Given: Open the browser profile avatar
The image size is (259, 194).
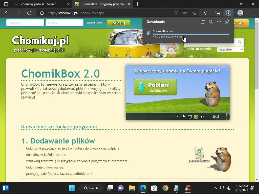Looking at the screenshot, I should pyautogui.click(x=240, y=13).
